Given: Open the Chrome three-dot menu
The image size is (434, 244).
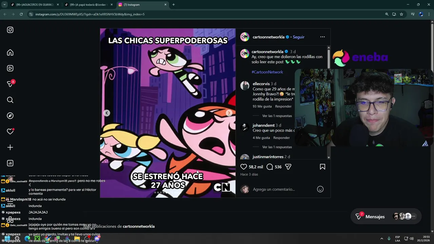Looking at the screenshot, I should click(429, 14).
